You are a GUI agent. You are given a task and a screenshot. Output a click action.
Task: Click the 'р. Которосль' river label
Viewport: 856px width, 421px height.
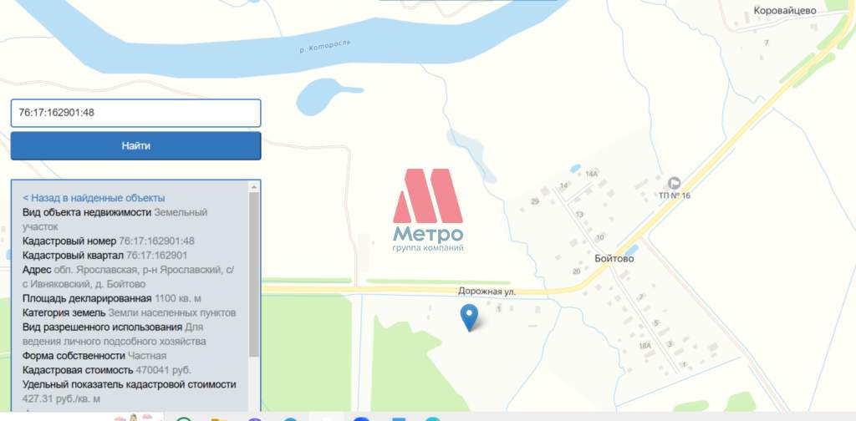325,46
